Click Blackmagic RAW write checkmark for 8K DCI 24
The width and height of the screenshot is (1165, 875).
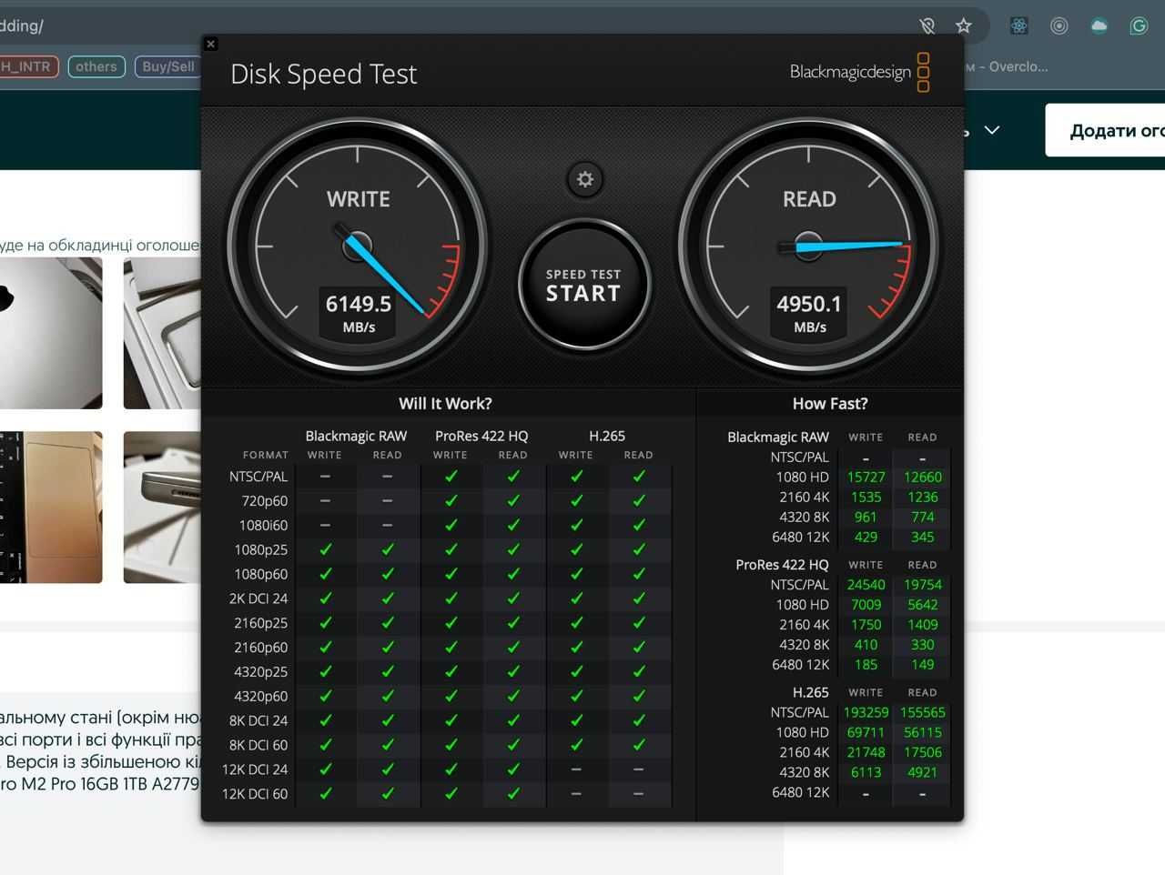[326, 720]
